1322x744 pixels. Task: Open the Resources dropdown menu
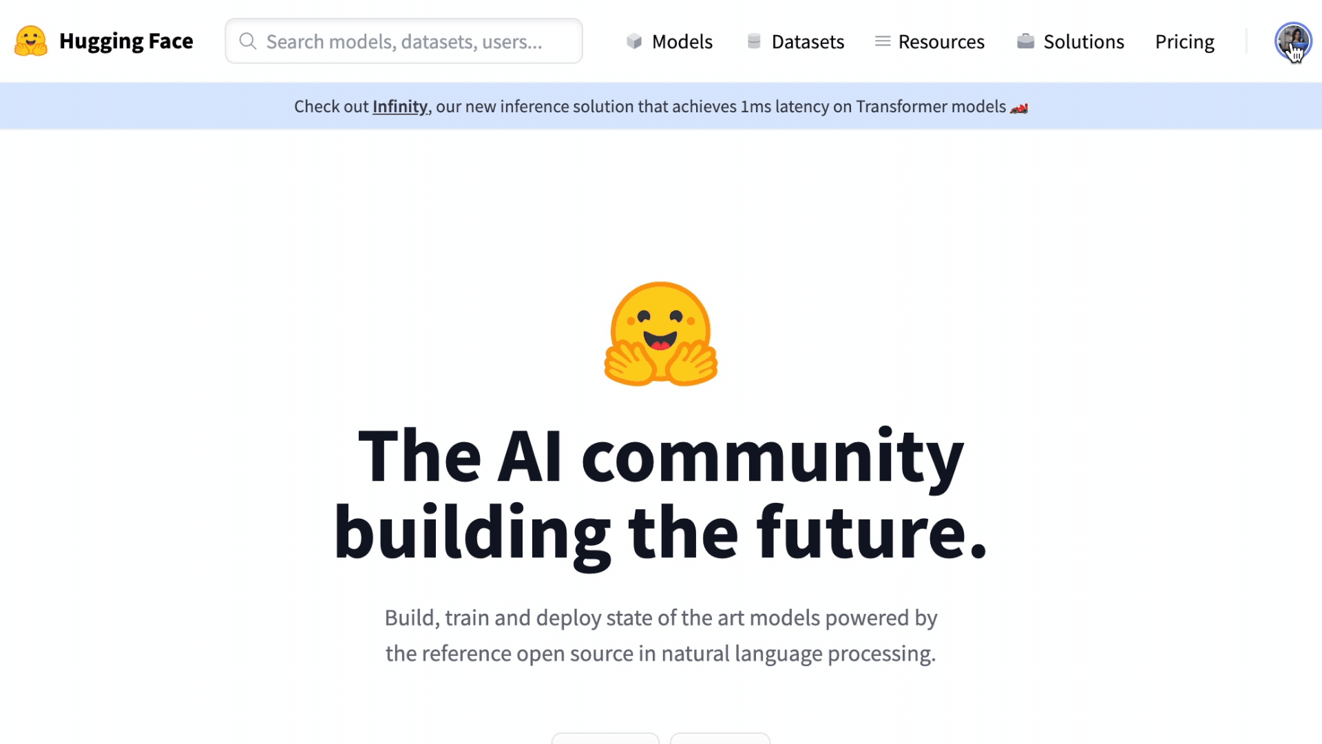pos(930,41)
